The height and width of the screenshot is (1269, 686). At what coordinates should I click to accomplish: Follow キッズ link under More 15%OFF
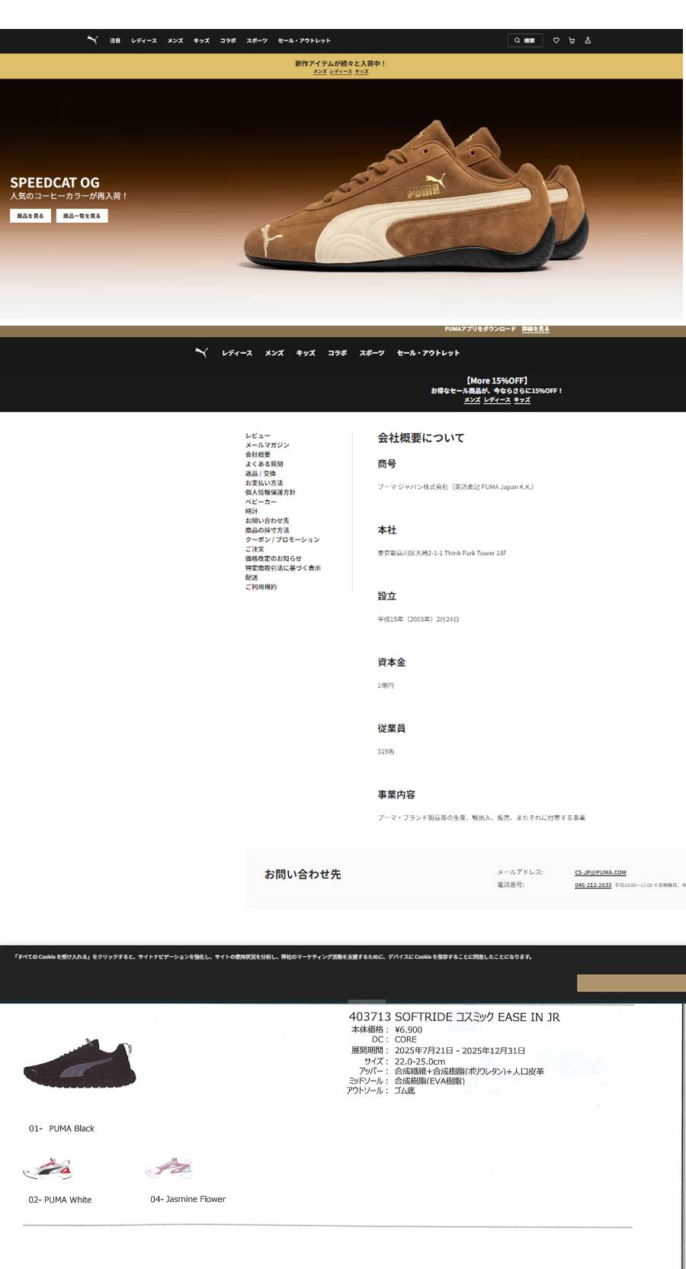[521, 400]
